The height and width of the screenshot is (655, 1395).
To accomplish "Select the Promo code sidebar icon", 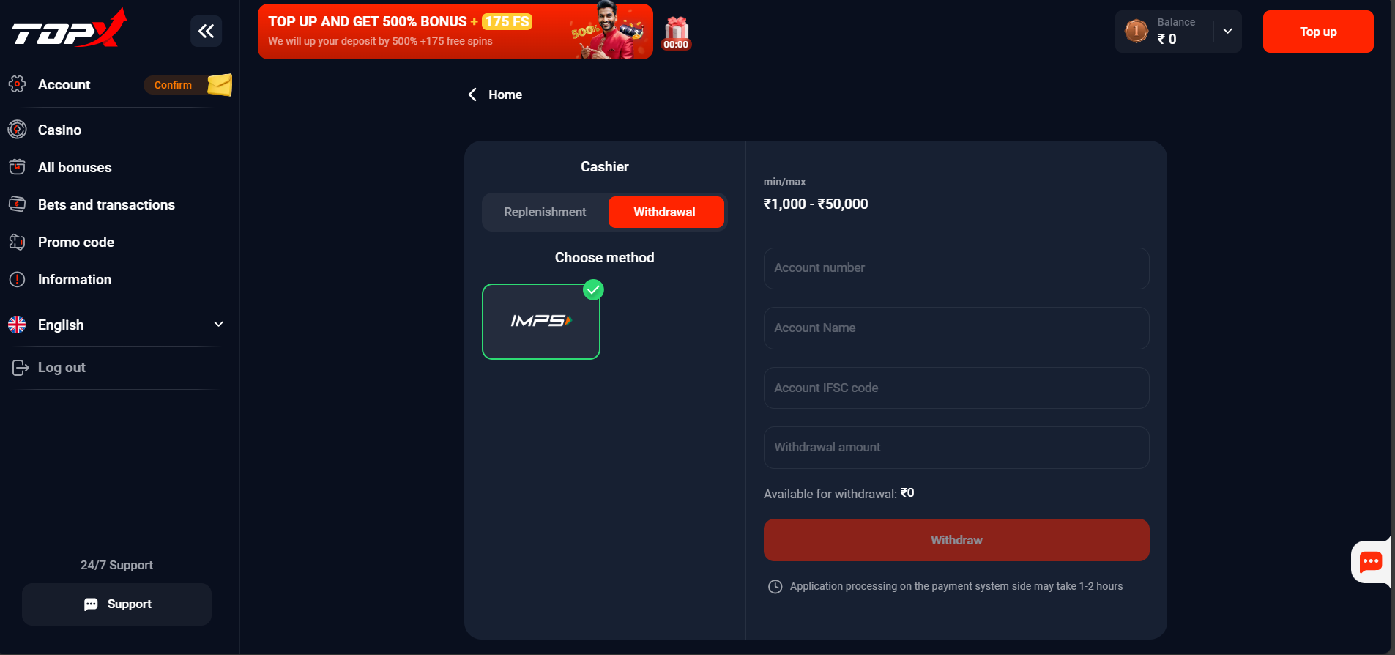I will (16, 242).
